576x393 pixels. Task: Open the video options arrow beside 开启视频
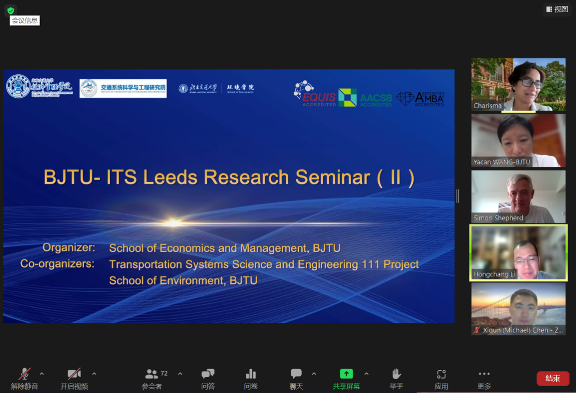(94, 374)
